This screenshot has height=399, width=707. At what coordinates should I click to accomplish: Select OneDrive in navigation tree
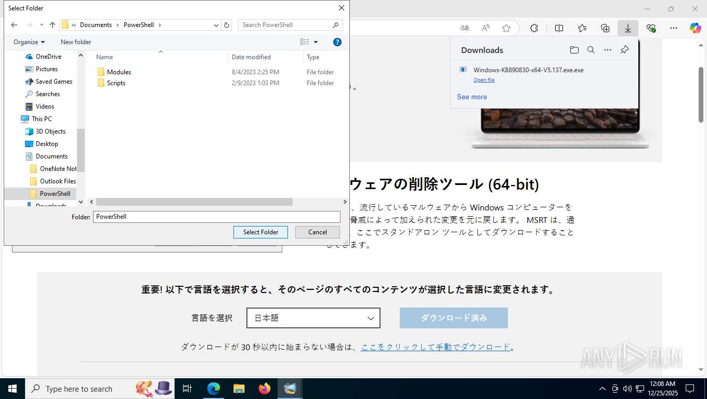(x=48, y=57)
